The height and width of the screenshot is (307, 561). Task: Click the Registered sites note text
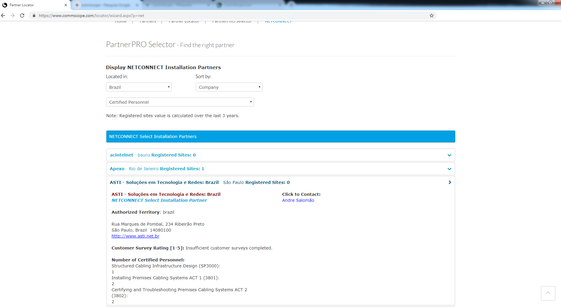pyautogui.click(x=173, y=116)
